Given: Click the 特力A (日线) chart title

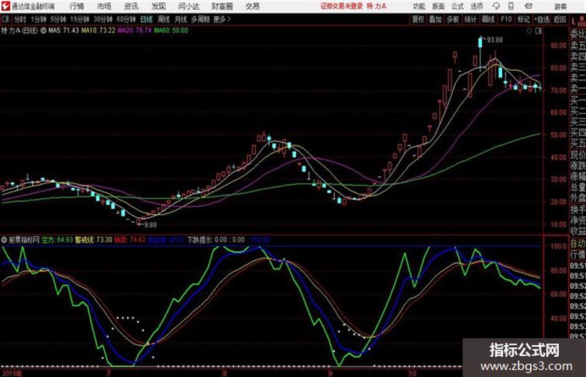Looking at the screenshot, I should coord(19,30).
